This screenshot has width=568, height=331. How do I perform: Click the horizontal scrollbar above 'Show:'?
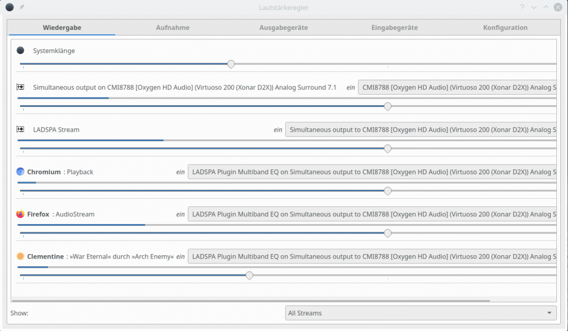tap(253, 300)
